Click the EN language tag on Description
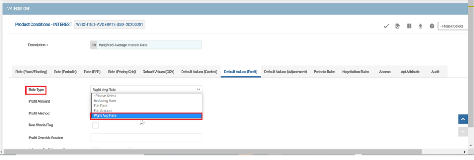Image resolution: width=474 pixels, height=160 pixels. [x=94, y=45]
